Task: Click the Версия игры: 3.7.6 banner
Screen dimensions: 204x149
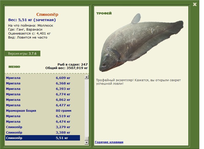Action: coord(22,54)
